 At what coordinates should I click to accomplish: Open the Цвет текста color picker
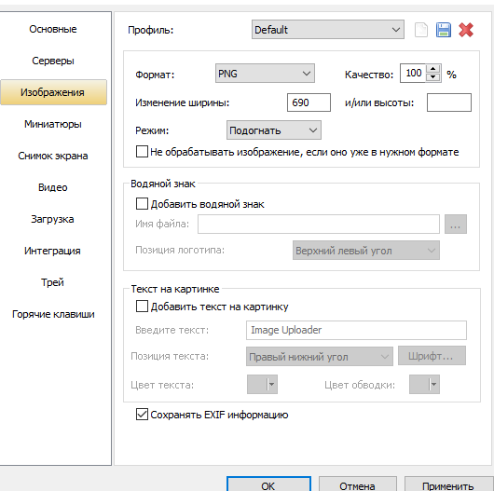tap(262, 384)
